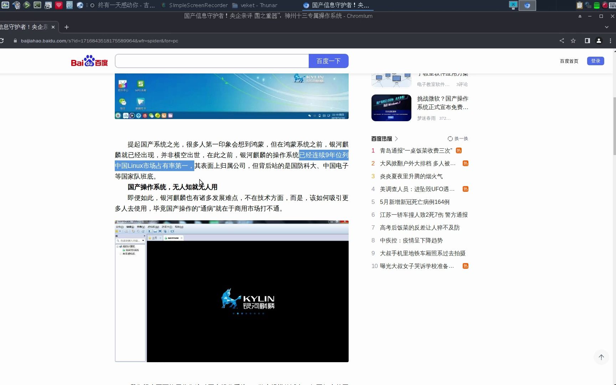Open the clipboard manager tray icon
The width and height of the screenshot is (616, 385).
[x=580, y=5]
